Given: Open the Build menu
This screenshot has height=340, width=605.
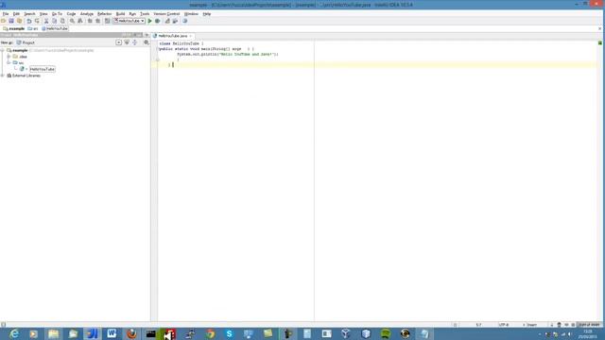Looking at the screenshot, I should 120,14.
